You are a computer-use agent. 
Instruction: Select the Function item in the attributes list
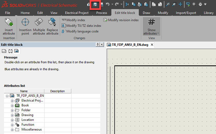point(28,125)
